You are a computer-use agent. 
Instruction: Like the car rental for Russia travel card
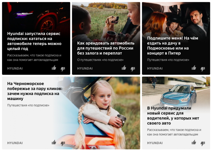click(x=124, y=68)
